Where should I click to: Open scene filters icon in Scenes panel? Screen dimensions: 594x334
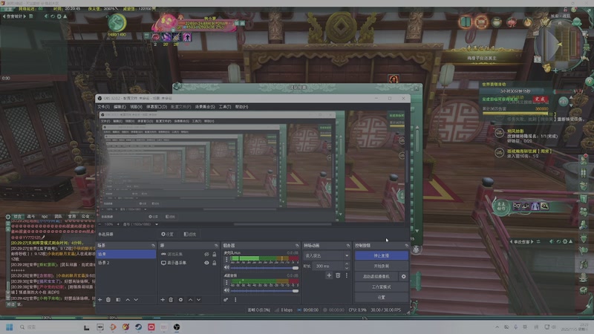pos(118,300)
